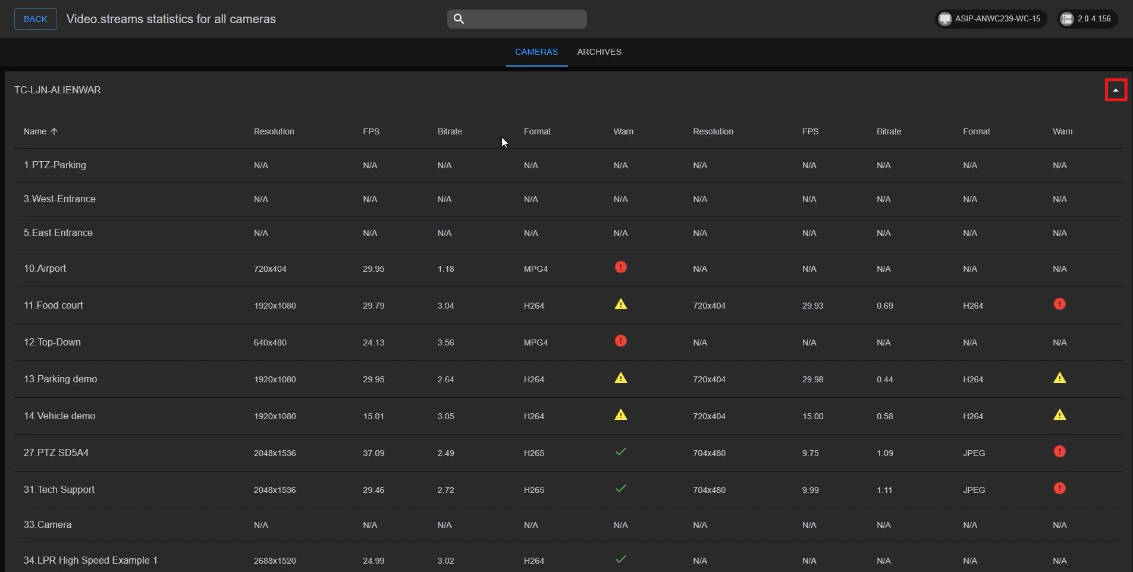Open the 31.Tech Support camera row

(x=59, y=489)
